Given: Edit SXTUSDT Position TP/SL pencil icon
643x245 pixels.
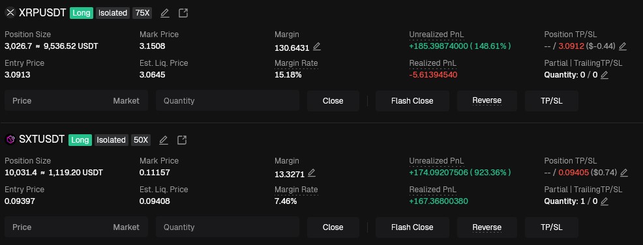Looking at the screenshot, I should coord(623,173).
